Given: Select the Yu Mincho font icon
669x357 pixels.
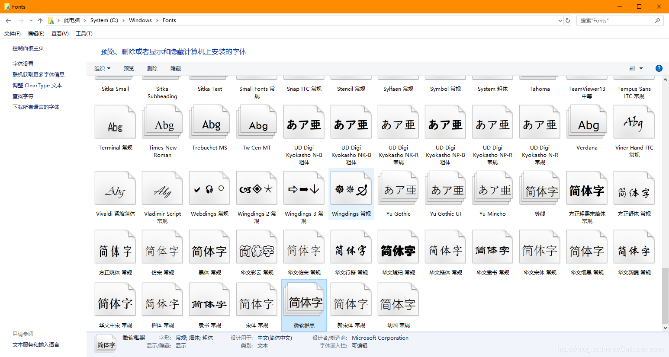Looking at the screenshot, I should [x=492, y=188].
